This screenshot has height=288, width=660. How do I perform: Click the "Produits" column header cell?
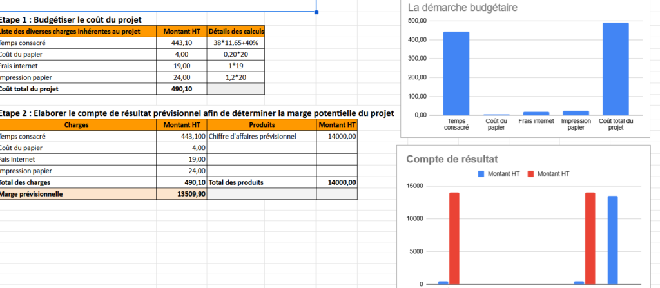point(262,125)
